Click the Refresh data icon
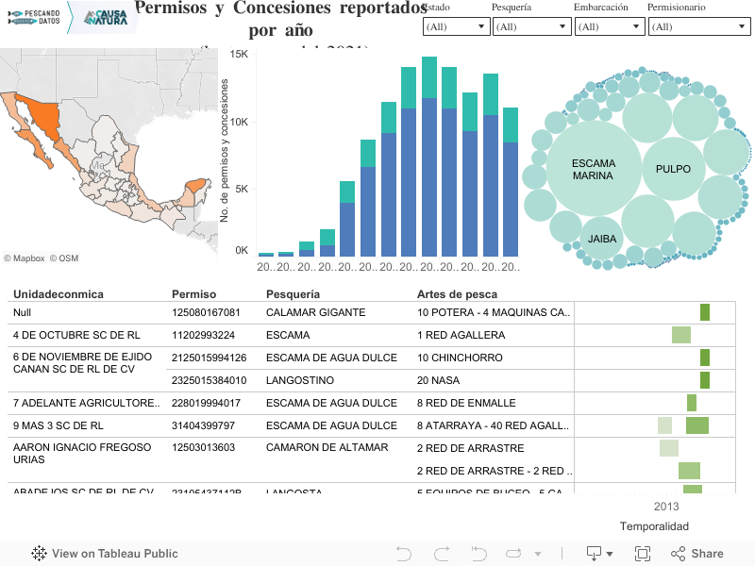Viewport: 755px width, 566px height. 515,554
